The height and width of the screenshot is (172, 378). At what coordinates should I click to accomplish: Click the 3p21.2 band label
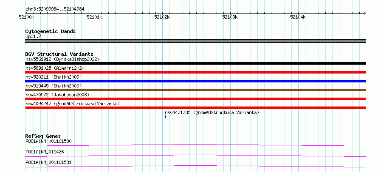[x=33, y=37]
